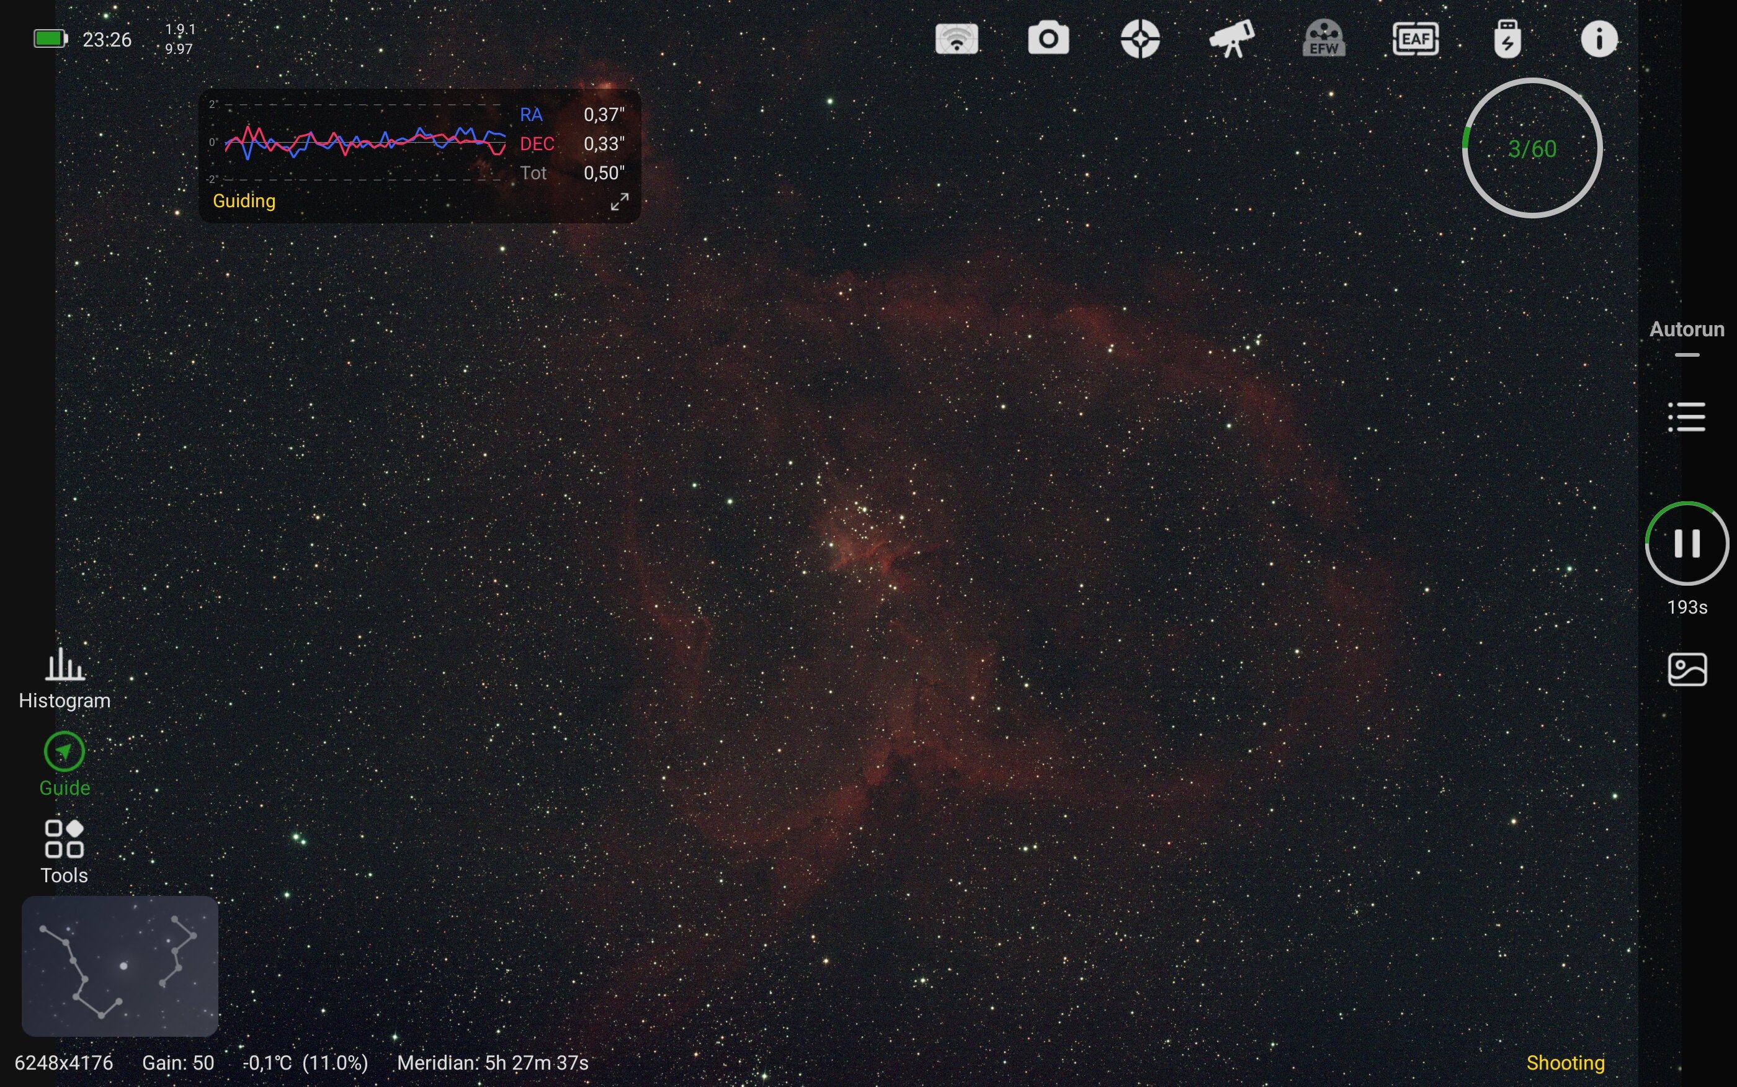Open telescope mount settings icon
Viewport: 1737px width, 1087px height.
(x=1232, y=39)
